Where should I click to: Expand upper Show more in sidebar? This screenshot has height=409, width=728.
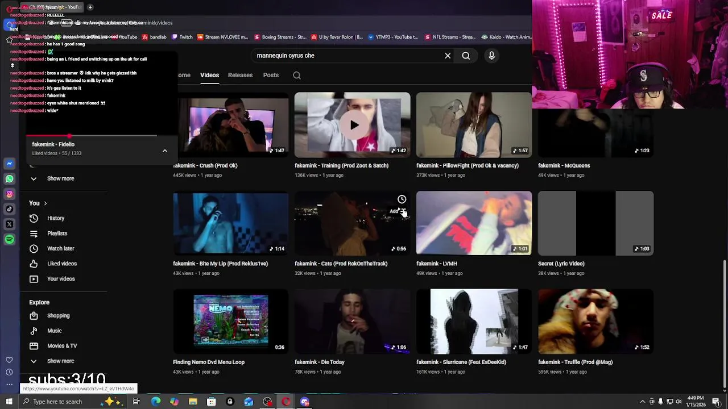coord(60,178)
